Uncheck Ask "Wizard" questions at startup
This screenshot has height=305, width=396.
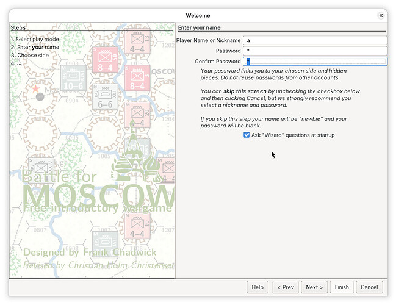click(247, 135)
